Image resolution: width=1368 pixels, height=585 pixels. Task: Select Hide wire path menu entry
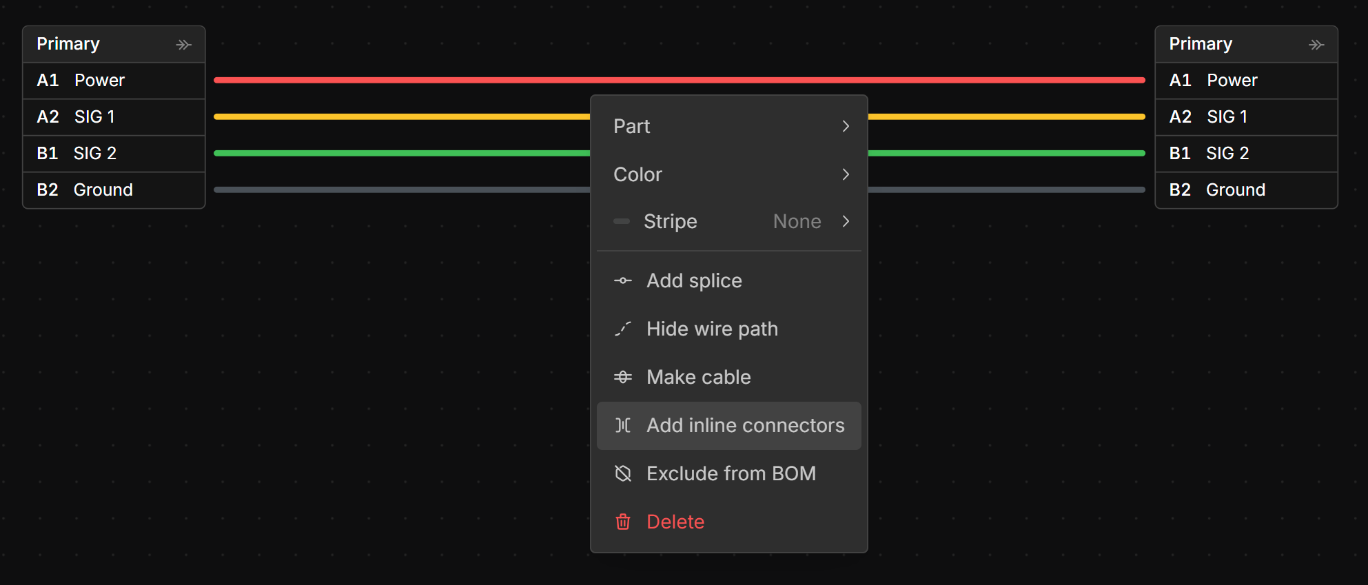pyautogui.click(x=712, y=329)
